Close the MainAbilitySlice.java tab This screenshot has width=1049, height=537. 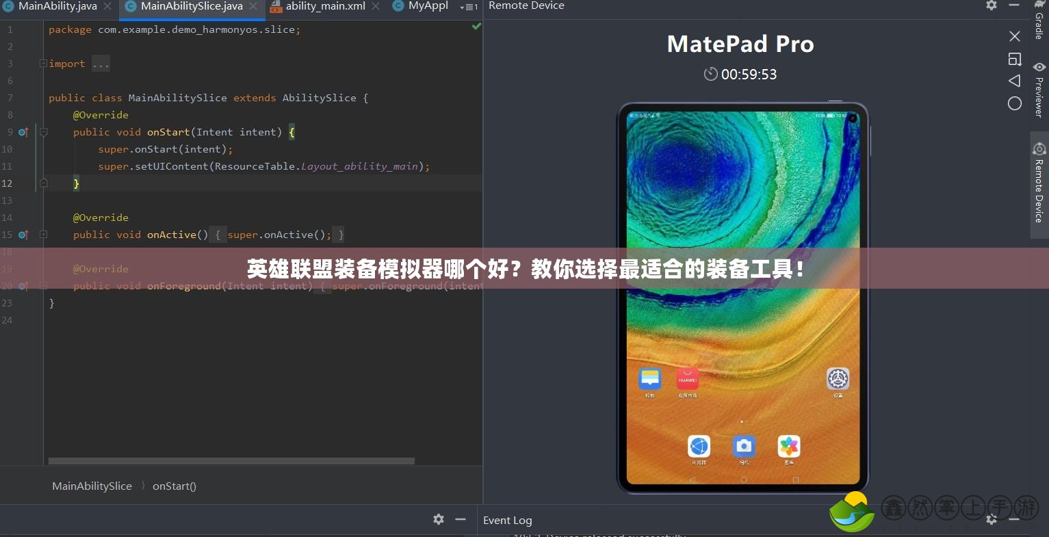[x=254, y=6]
